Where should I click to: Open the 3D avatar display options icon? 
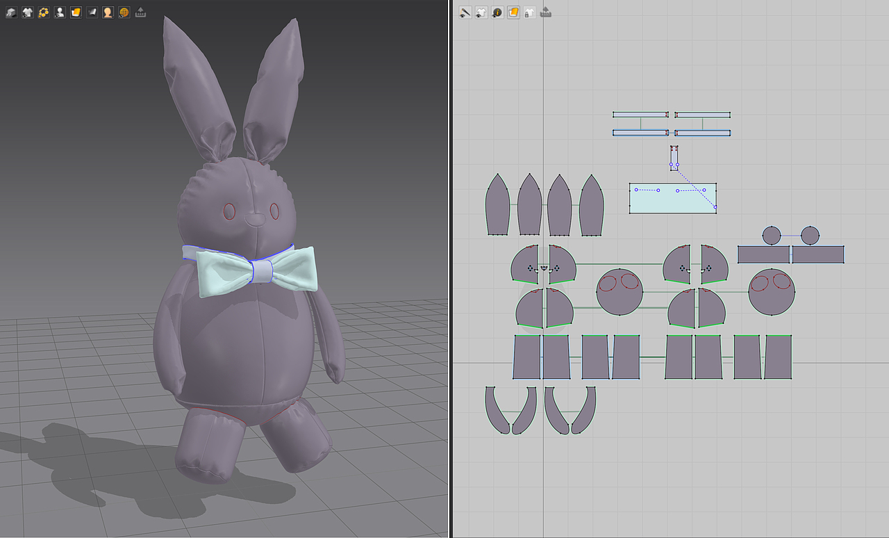point(59,13)
